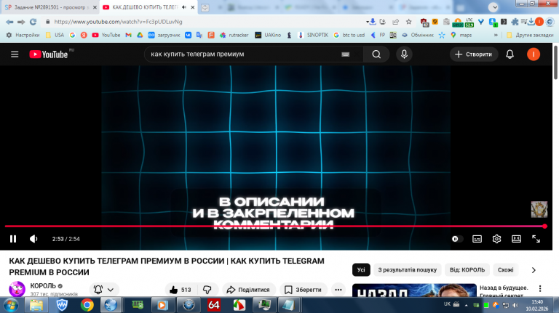Open a new browser tab
Screen dimensions: 559x313
pos(205,8)
